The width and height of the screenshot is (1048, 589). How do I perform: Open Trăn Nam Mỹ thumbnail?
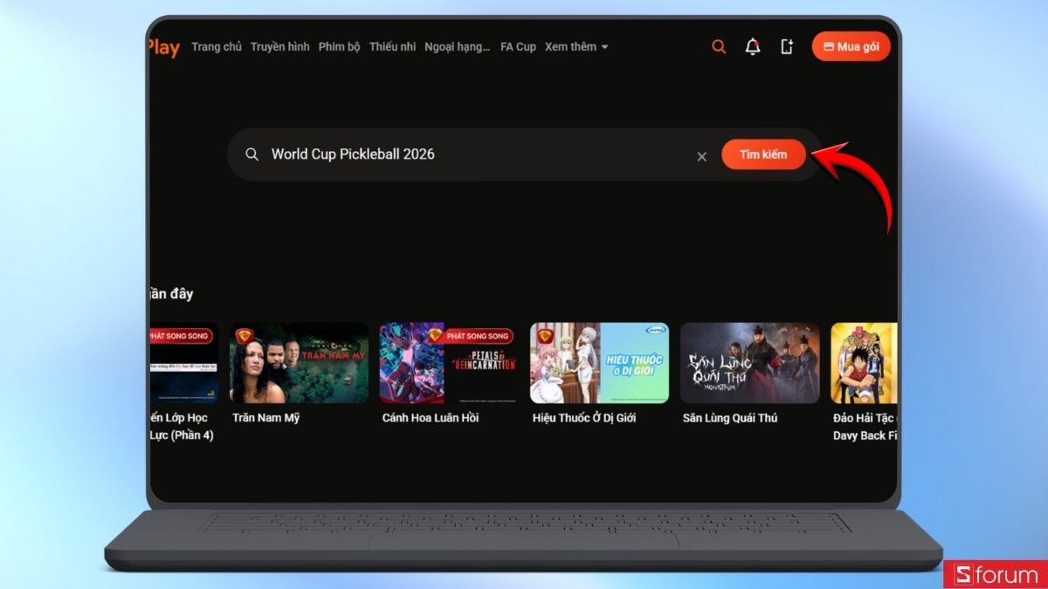point(299,363)
